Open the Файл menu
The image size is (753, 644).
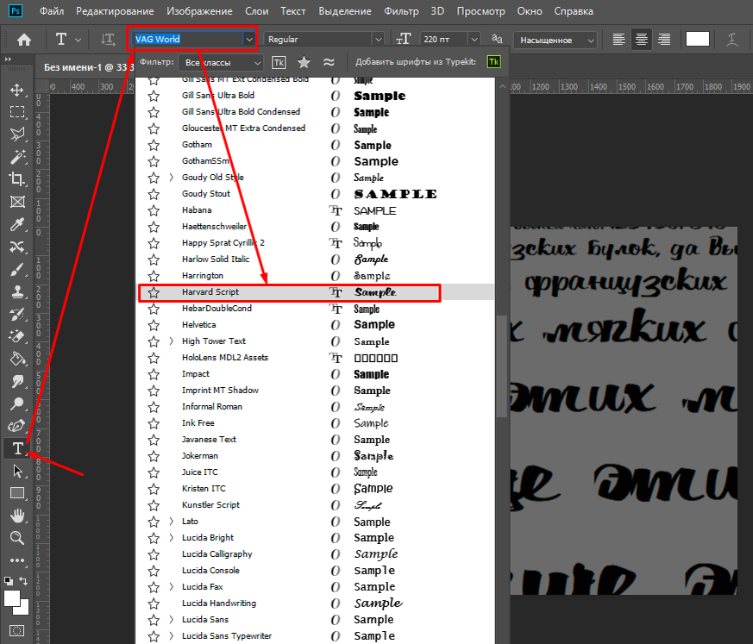[52, 11]
